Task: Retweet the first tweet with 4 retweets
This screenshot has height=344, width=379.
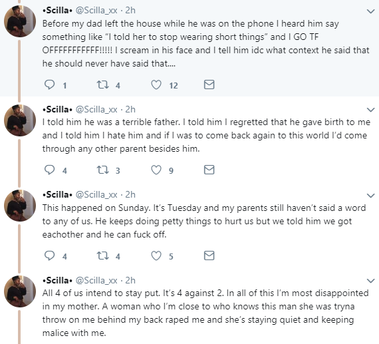Action: coord(102,85)
